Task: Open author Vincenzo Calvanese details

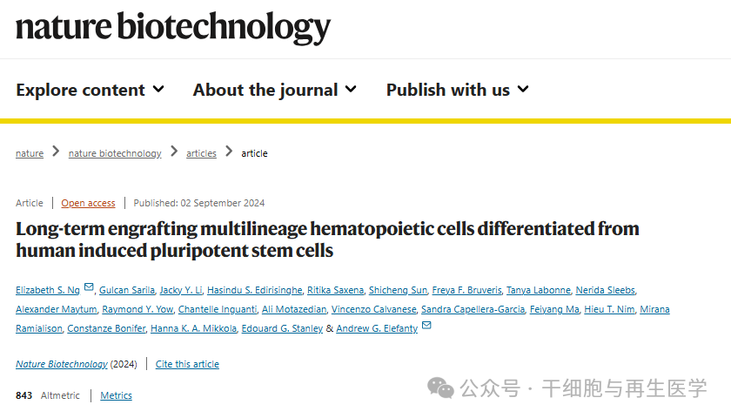Action: [x=372, y=309]
